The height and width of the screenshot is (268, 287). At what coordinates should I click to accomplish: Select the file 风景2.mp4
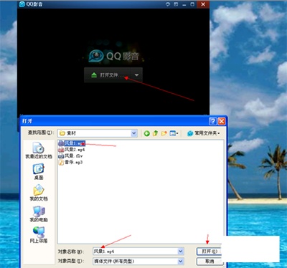tap(72, 150)
